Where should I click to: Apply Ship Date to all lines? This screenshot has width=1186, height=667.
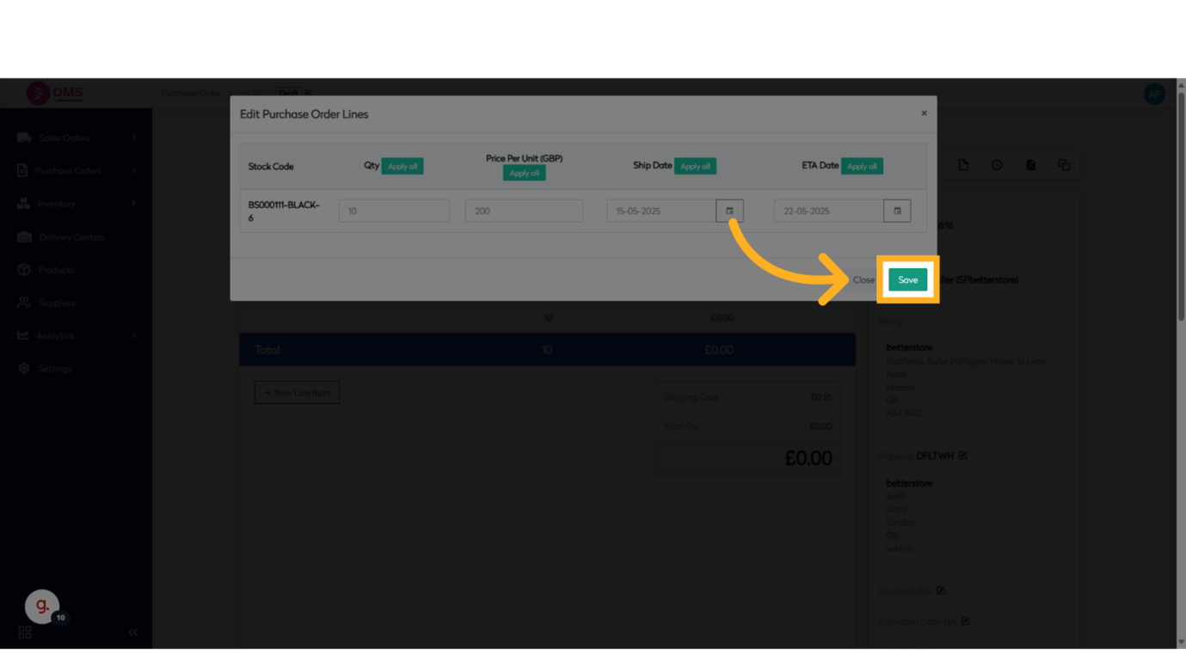click(x=695, y=166)
